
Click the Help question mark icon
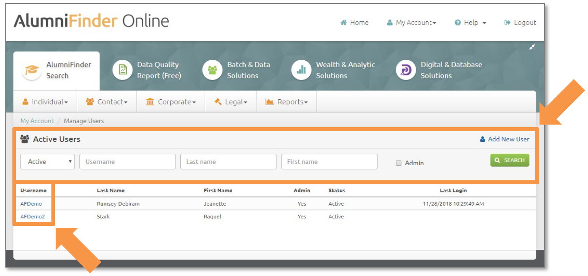point(458,23)
